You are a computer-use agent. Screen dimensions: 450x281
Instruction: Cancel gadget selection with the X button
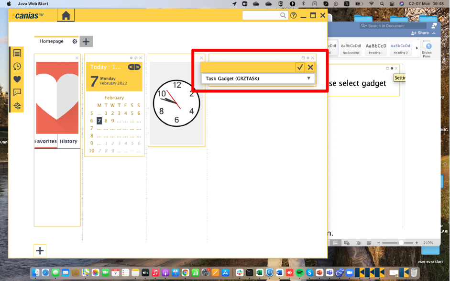310,67
